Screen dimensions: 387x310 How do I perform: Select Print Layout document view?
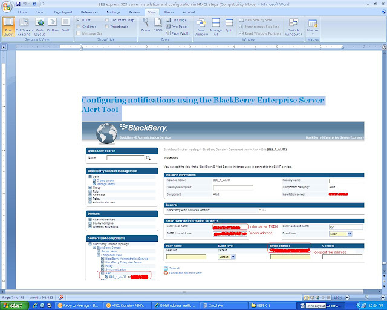coord(8,27)
